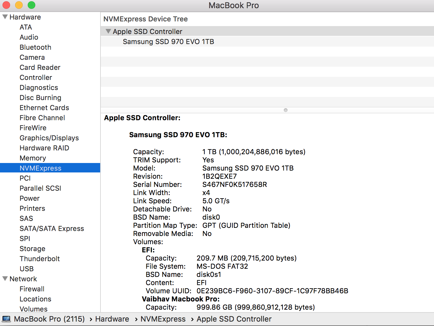Image resolution: width=434 pixels, height=326 pixels.
Task: Select Controller in the sidebar
Action: [36, 77]
